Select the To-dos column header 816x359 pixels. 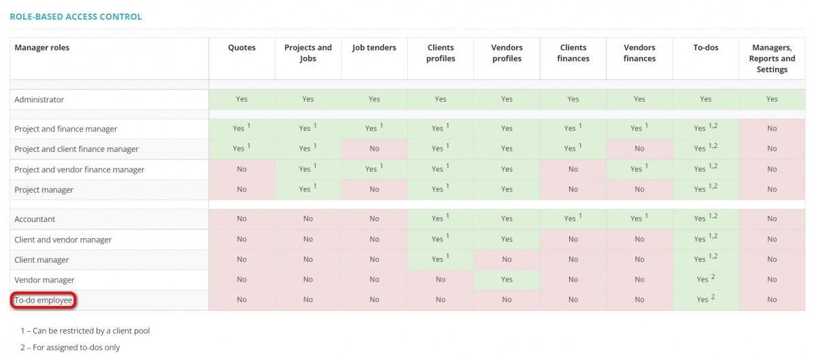706,48
